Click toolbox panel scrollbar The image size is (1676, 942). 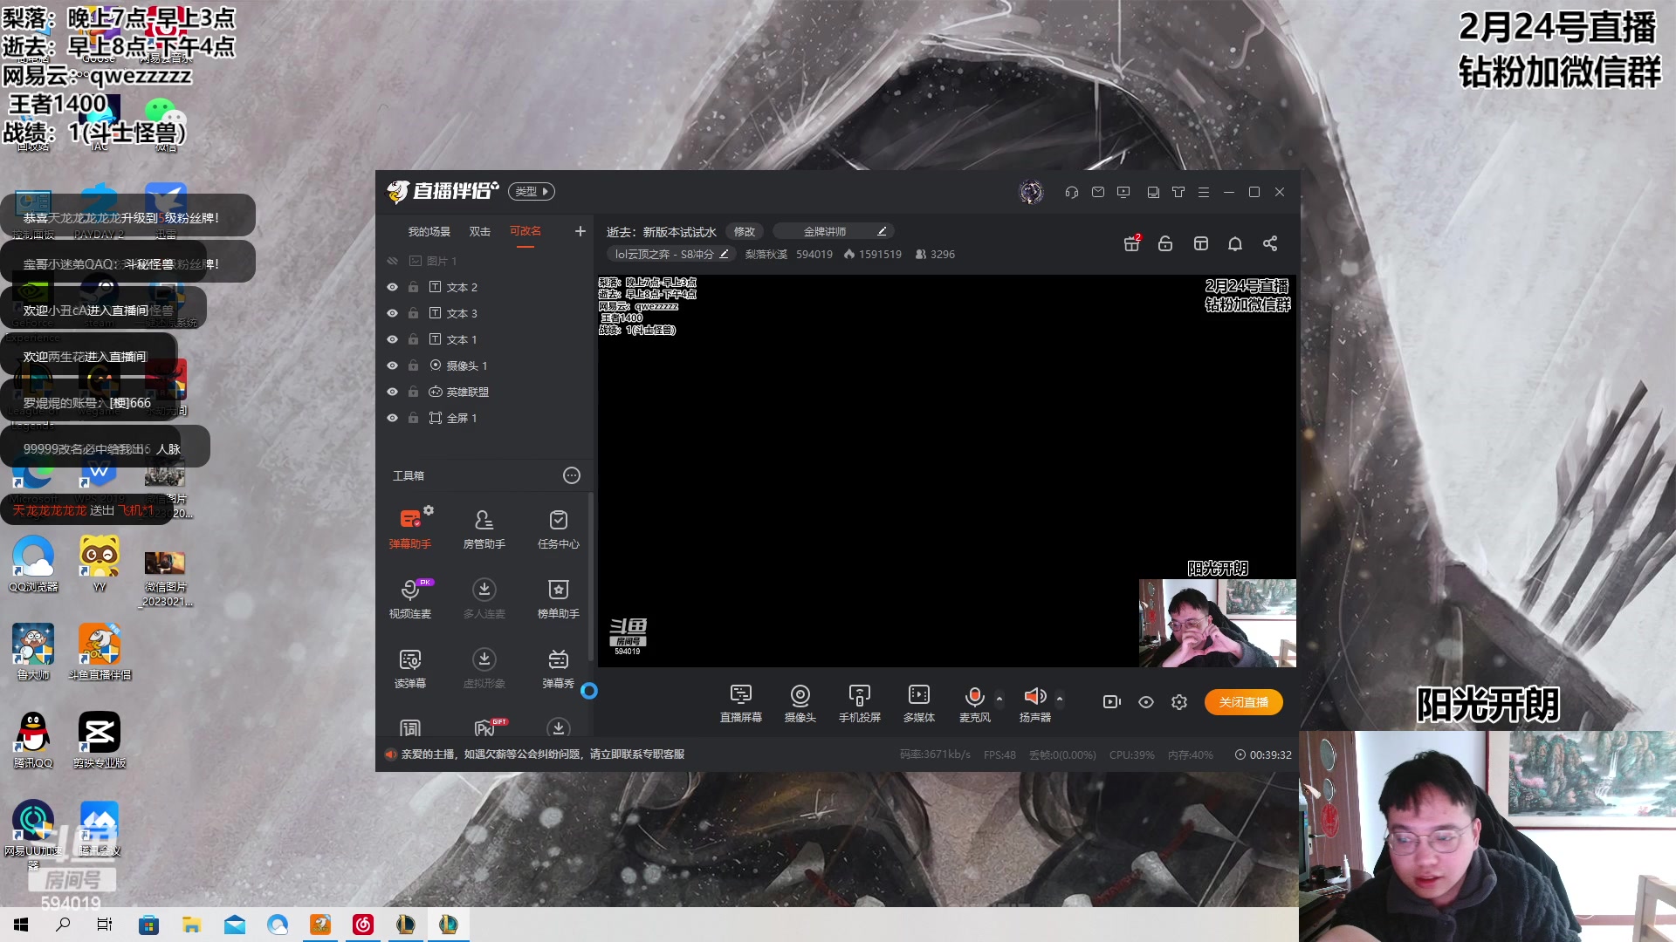591,576
